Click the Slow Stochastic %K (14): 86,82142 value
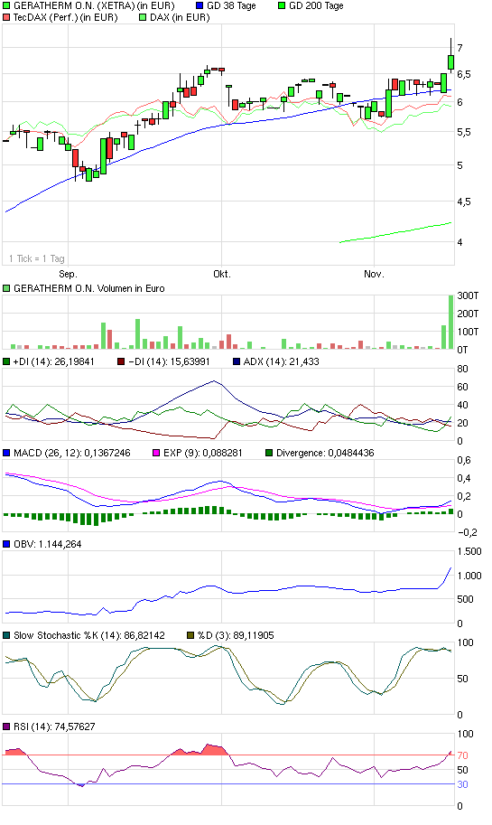This screenshot has height=825, width=492. click(88, 635)
